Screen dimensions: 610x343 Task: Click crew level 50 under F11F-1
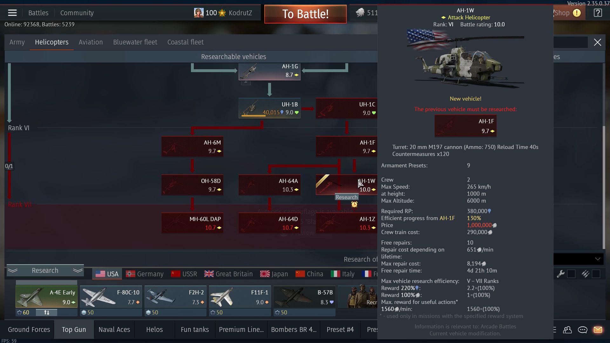tap(216, 313)
